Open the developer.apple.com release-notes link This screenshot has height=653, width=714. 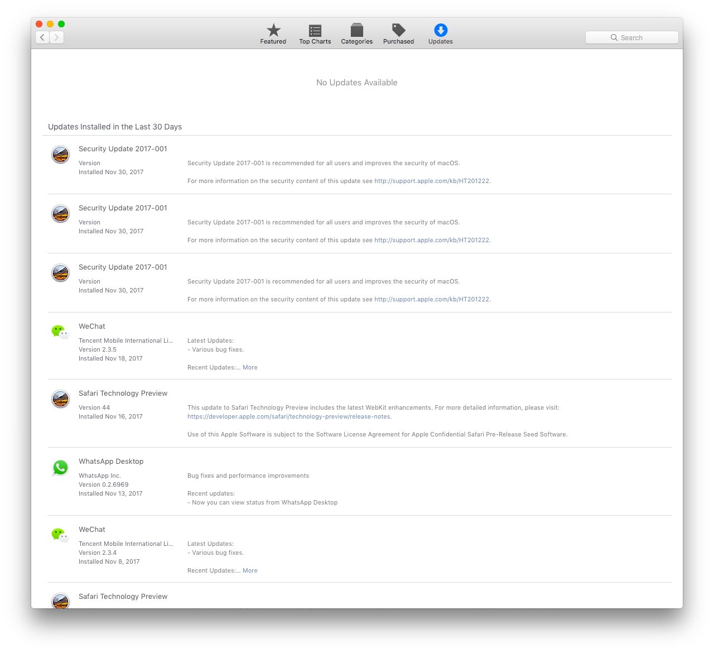[x=289, y=416]
